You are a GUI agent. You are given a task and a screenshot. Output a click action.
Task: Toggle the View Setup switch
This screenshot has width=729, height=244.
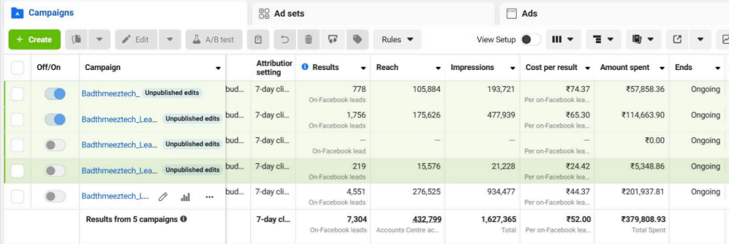[531, 39]
